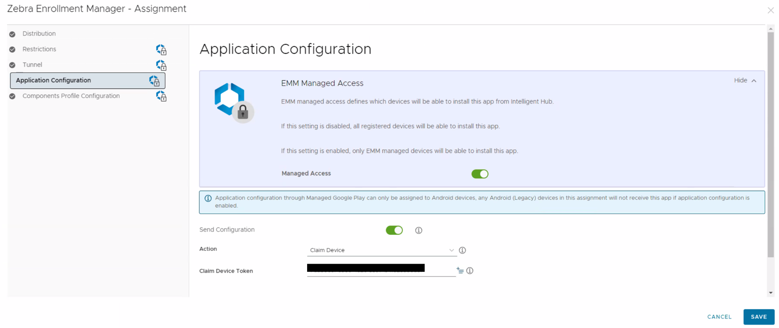
Task: Turn off the Send Configuration toggle
Action: (394, 230)
